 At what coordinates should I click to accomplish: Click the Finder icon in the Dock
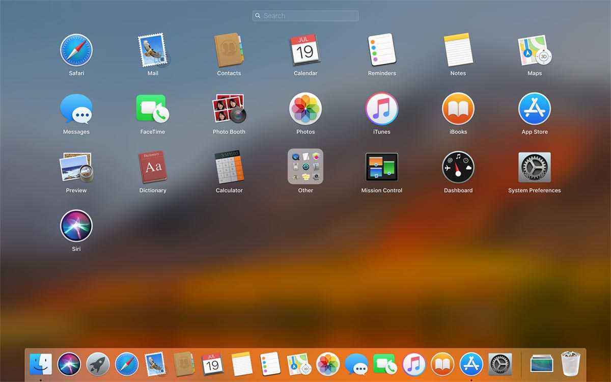click(41, 364)
